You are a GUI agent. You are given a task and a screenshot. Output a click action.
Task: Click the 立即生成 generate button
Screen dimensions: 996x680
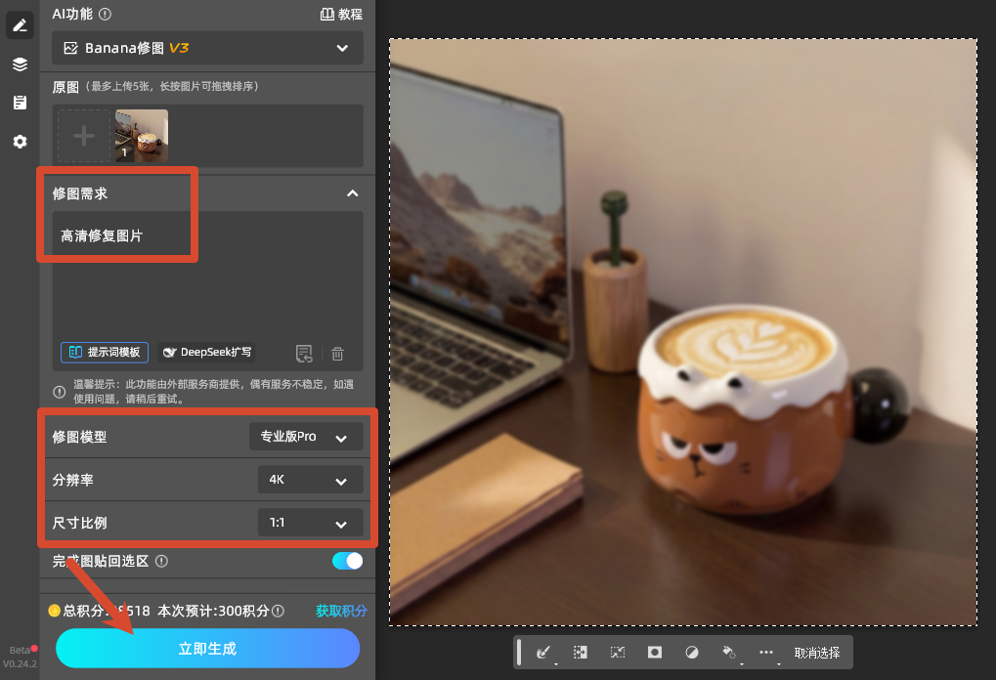click(x=208, y=649)
